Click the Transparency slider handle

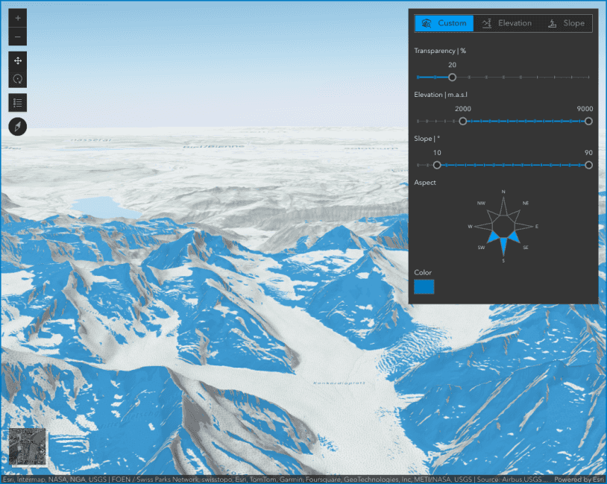[x=452, y=76]
